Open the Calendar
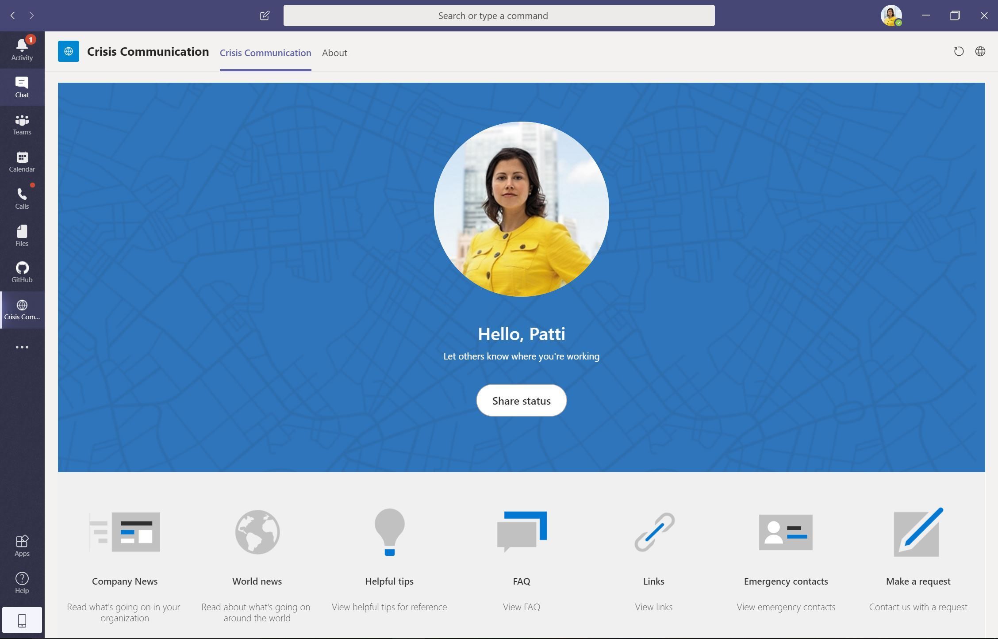998x639 pixels. (22, 162)
